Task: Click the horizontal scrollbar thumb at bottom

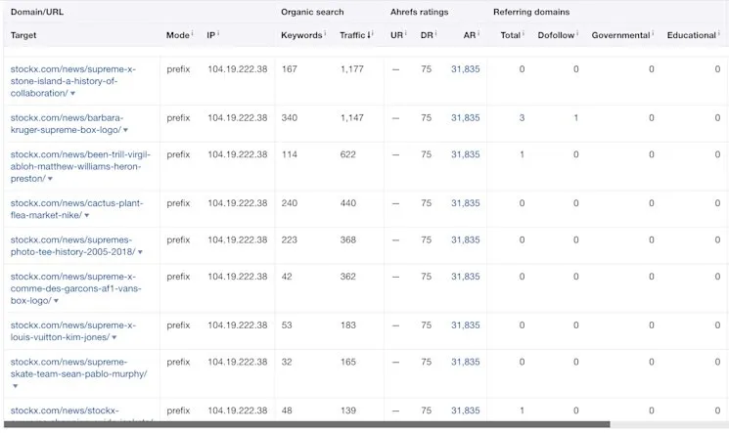Action: click(307, 424)
